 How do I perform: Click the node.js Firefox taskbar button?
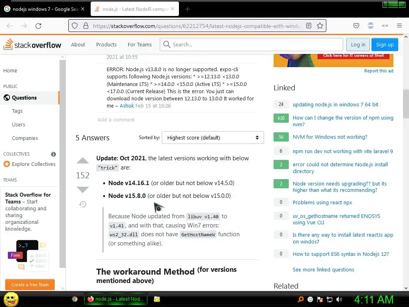tap(116, 299)
